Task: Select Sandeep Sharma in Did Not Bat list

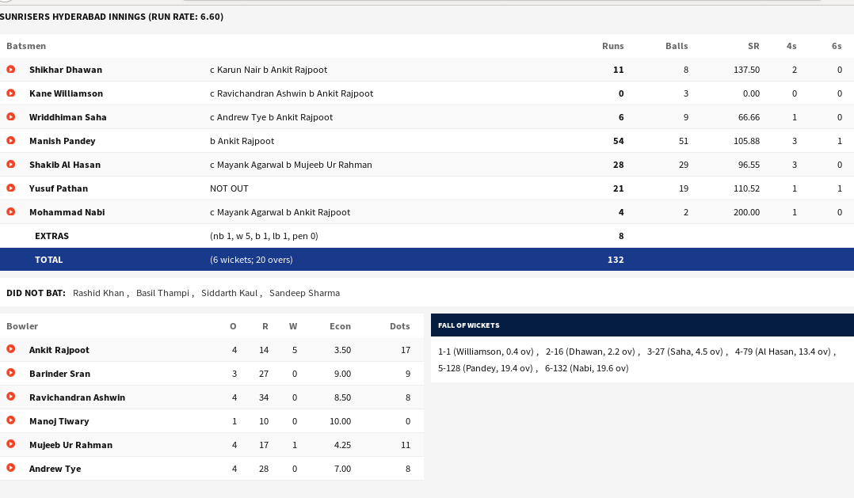Action: (x=304, y=293)
